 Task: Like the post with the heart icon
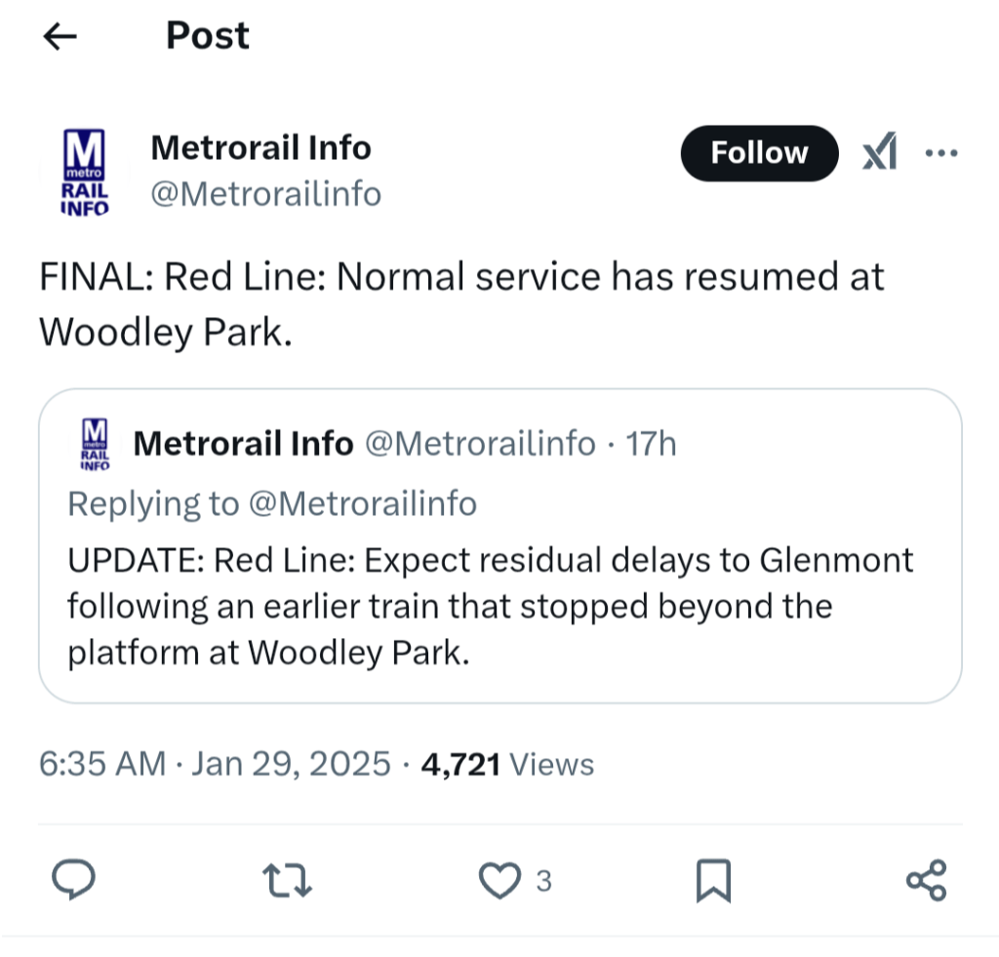click(500, 881)
